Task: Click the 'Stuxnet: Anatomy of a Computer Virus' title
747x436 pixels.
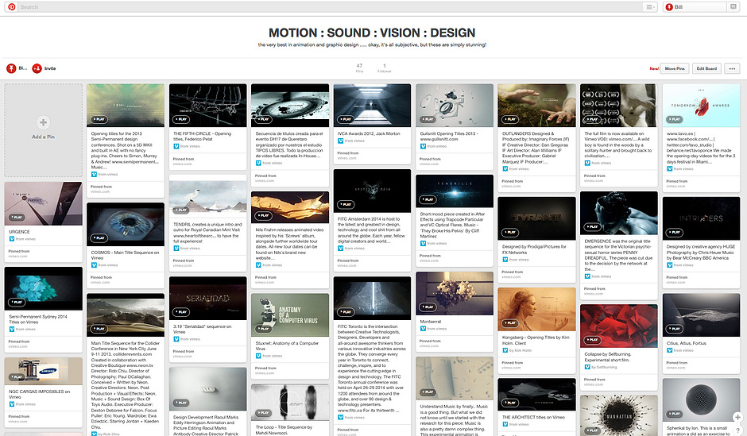Action: (287, 345)
